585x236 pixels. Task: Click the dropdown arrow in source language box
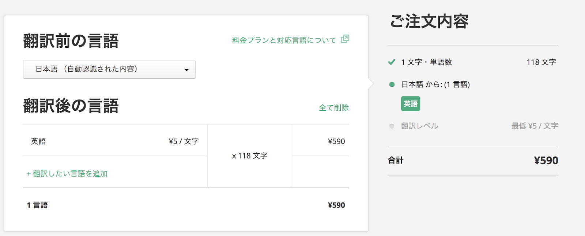coord(186,70)
